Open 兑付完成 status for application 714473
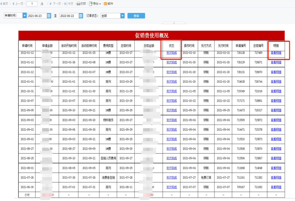 click(x=172, y=110)
